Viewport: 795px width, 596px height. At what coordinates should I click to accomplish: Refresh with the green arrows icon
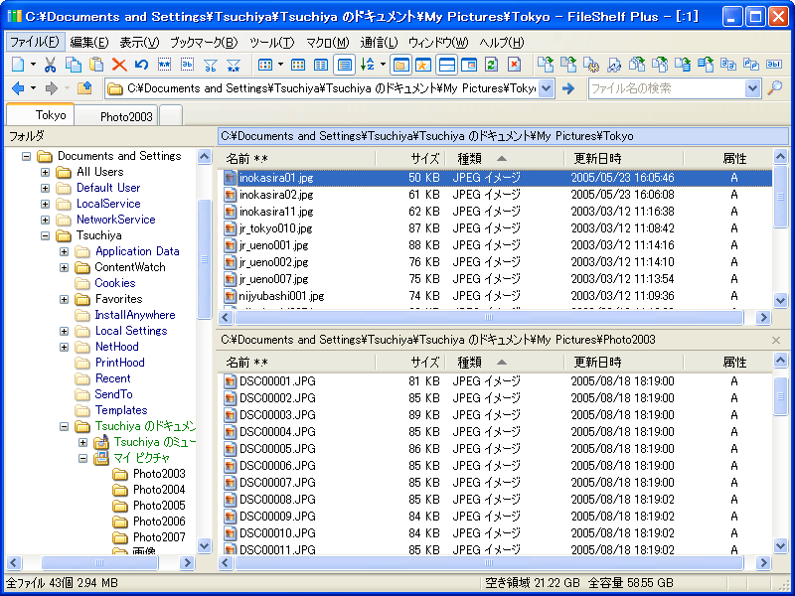[x=491, y=65]
